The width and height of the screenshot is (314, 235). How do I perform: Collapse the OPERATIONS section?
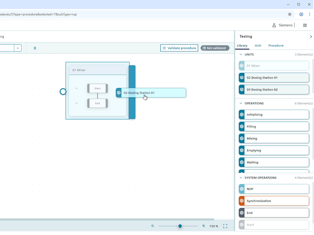pyautogui.click(x=241, y=103)
